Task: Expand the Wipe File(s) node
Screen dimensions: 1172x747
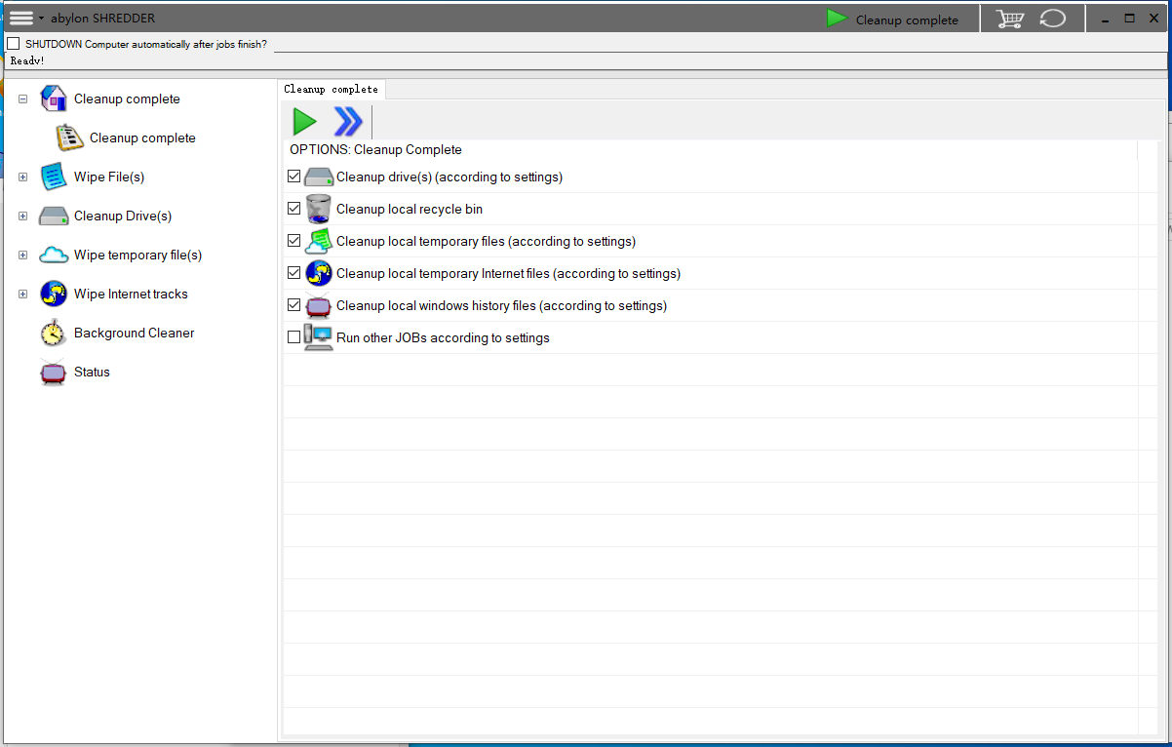Action: click(22, 177)
